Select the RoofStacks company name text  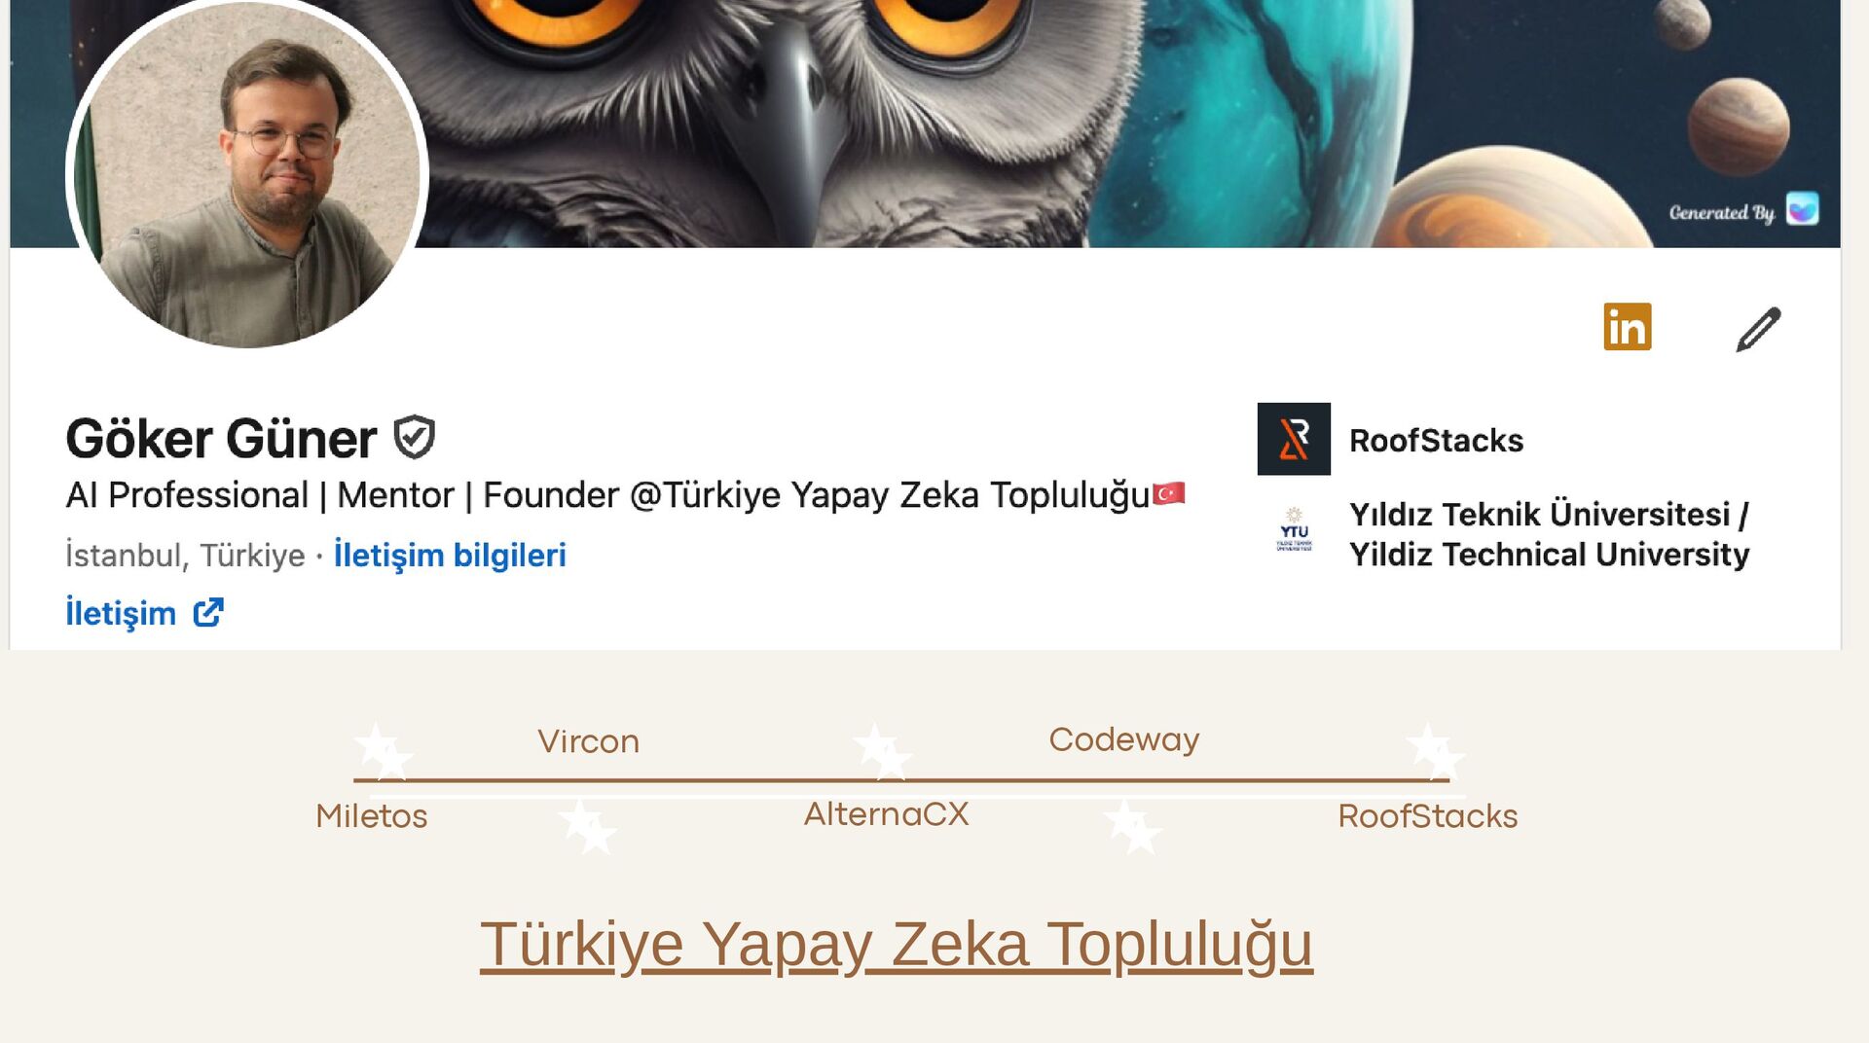tap(1436, 440)
